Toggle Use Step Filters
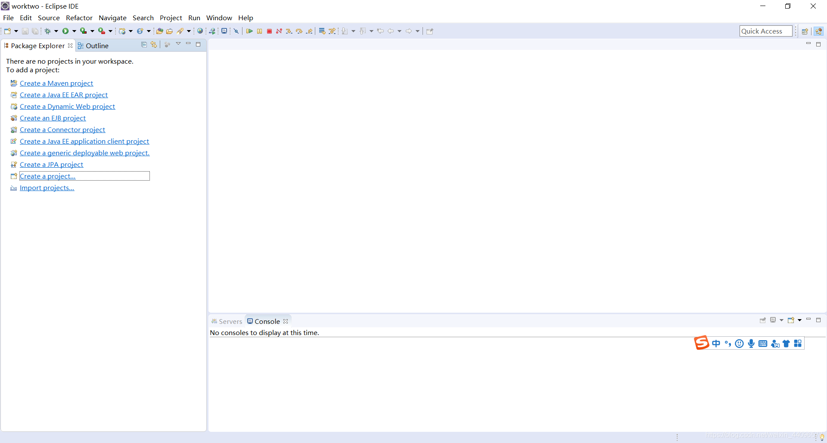Viewport: 827px width, 443px height. 332,31
